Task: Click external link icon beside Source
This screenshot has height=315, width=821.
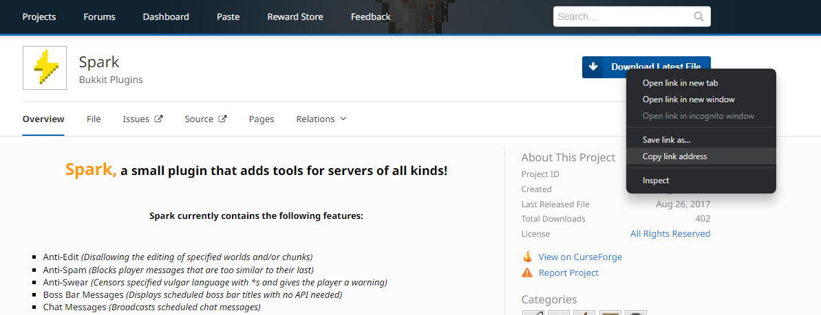Action: (x=222, y=119)
